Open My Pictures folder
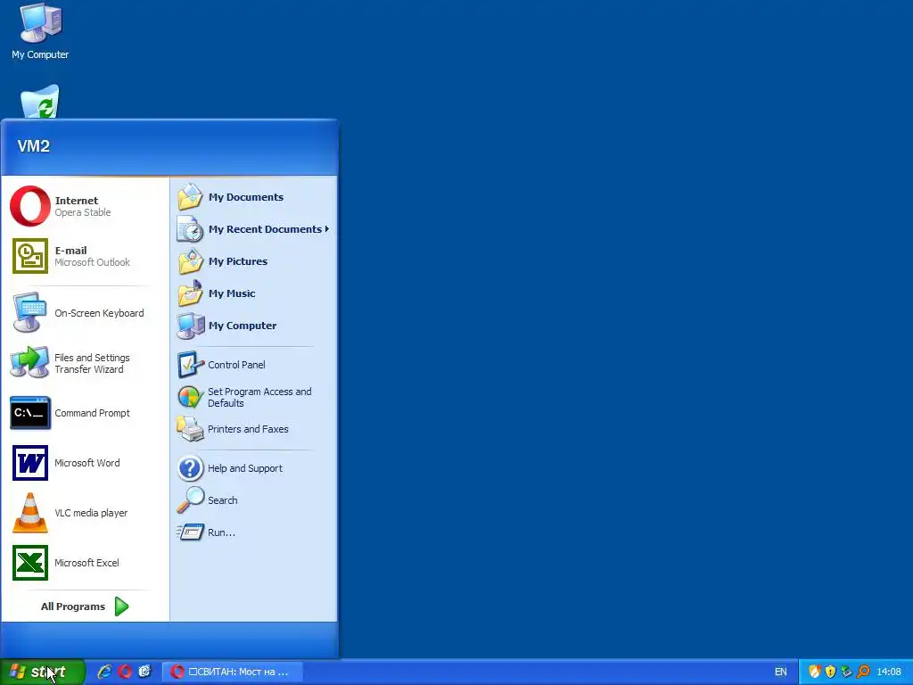 [x=254, y=261]
